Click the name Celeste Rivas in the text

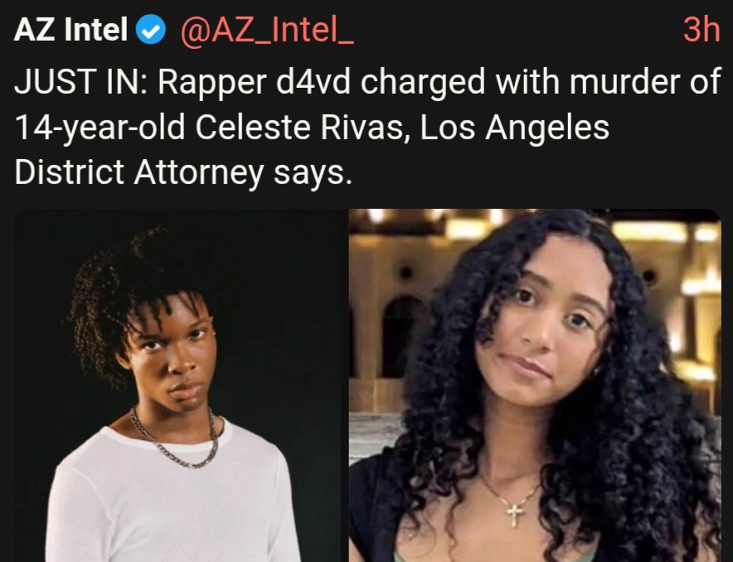click(x=299, y=127)
